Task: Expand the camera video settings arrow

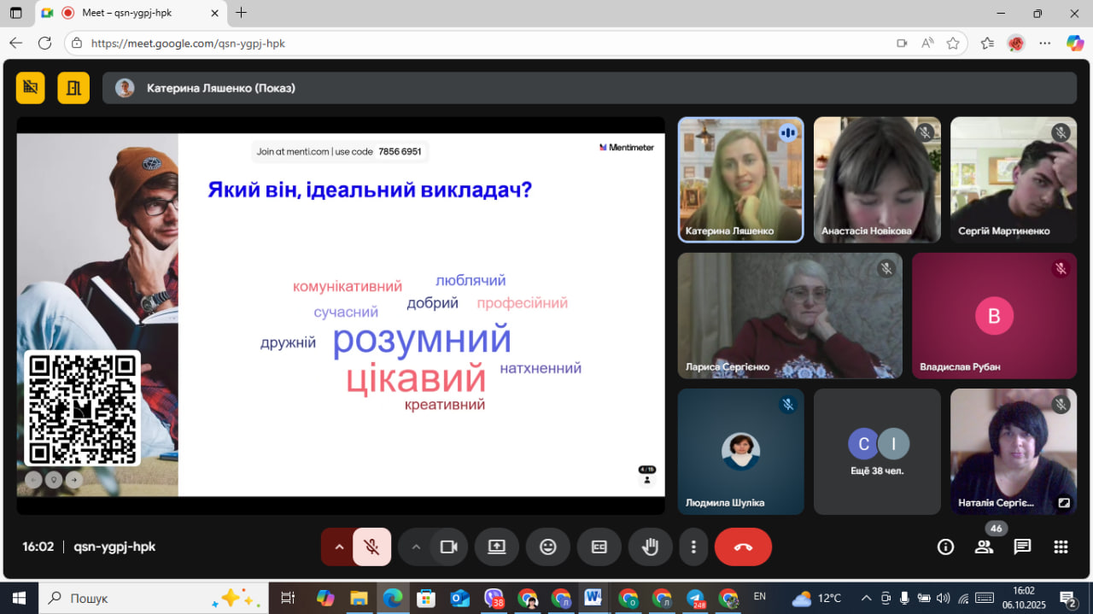Action: point(416,547)
